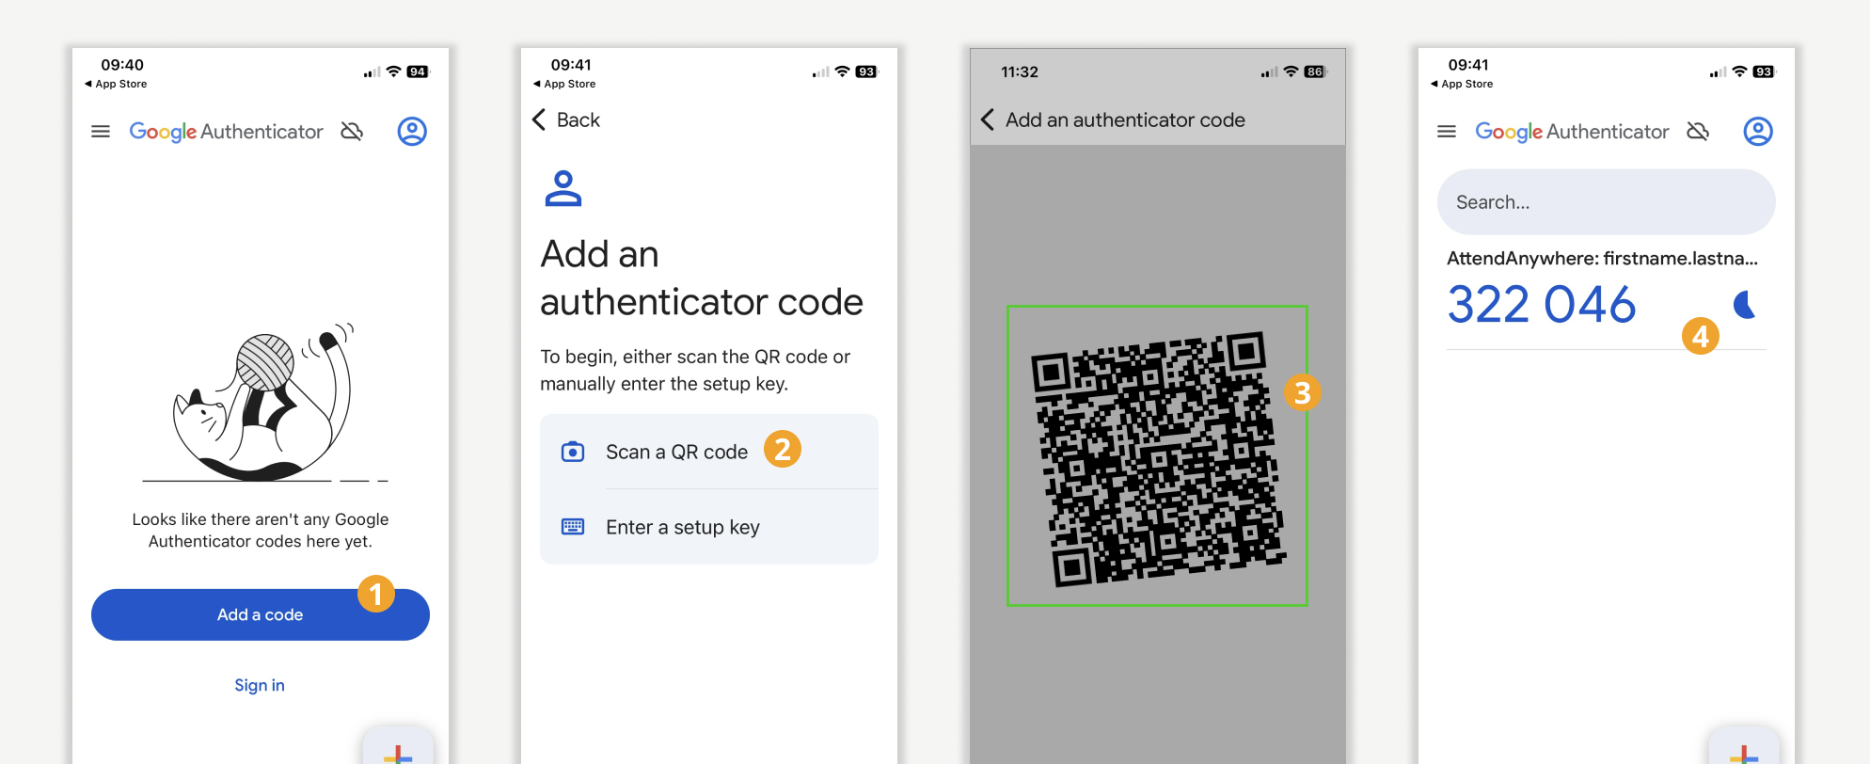Tap cloud-off sync icon on fourth phone screen
The height and width of the screenshot is (764, 1870).
(x=1698, y=132)
